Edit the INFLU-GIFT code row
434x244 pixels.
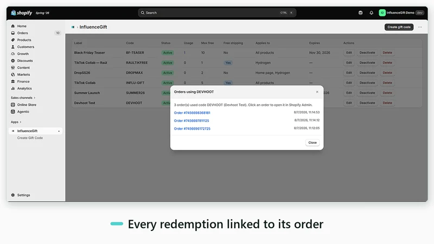point(349,83)
